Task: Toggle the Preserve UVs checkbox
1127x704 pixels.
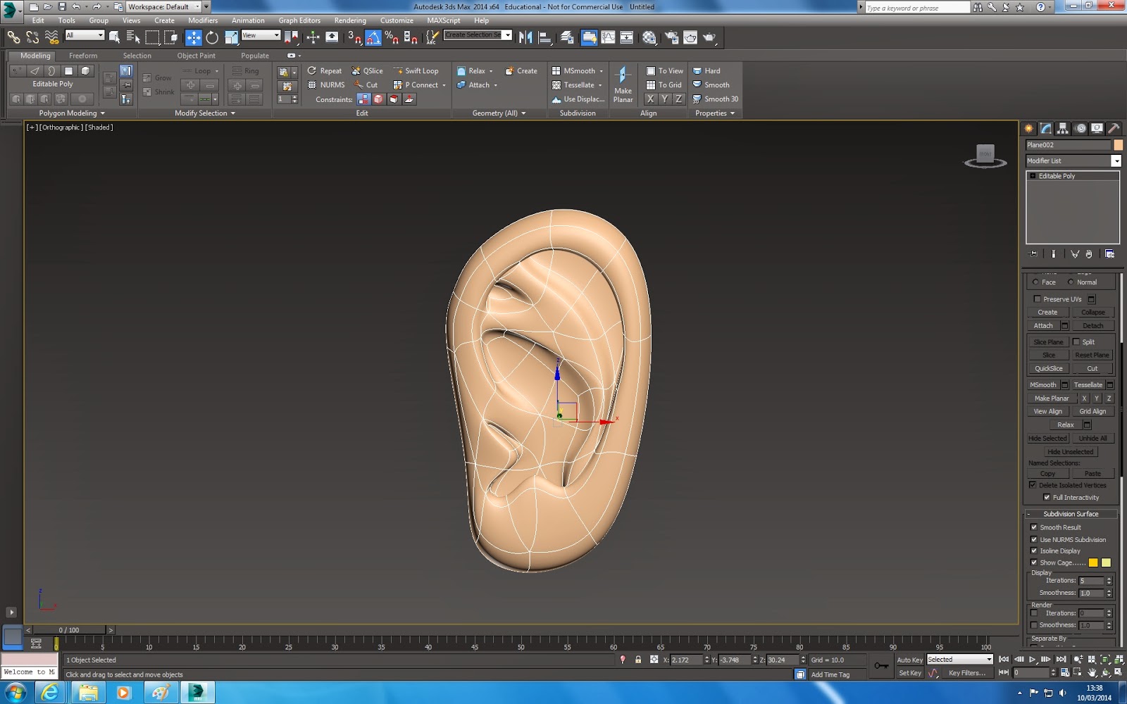Action: [1037, 299]
